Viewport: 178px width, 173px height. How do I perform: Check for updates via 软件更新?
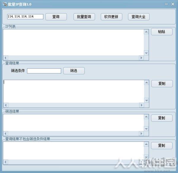point(111,17)
